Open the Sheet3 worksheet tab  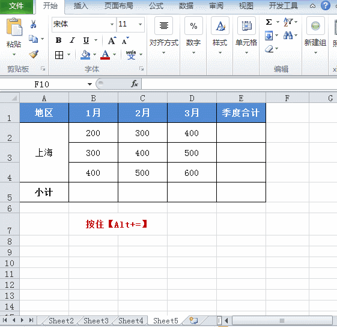click(96, 321)
